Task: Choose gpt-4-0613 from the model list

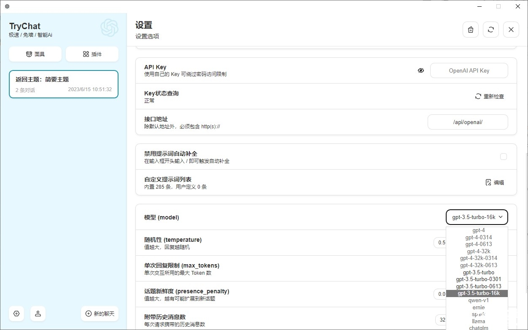Action: pos(477,244)
